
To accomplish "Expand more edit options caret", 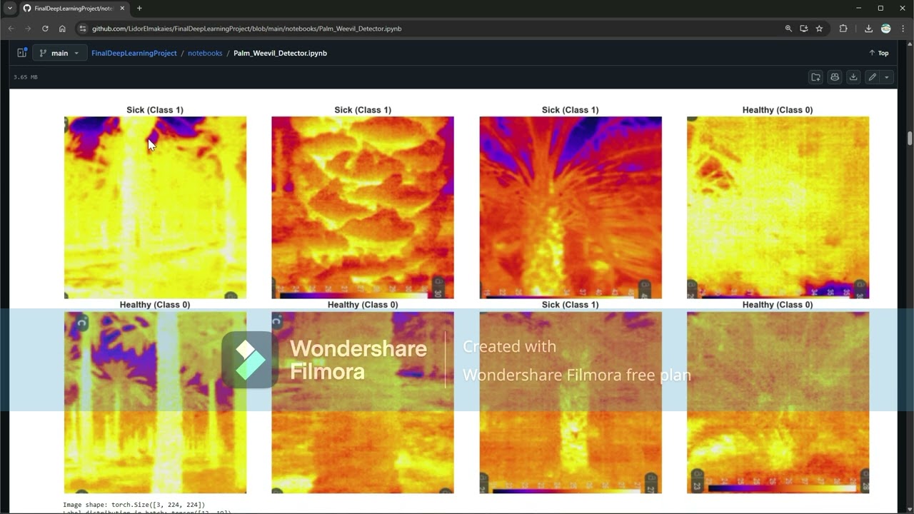I will pyautogui.click(x=887, y=77).
